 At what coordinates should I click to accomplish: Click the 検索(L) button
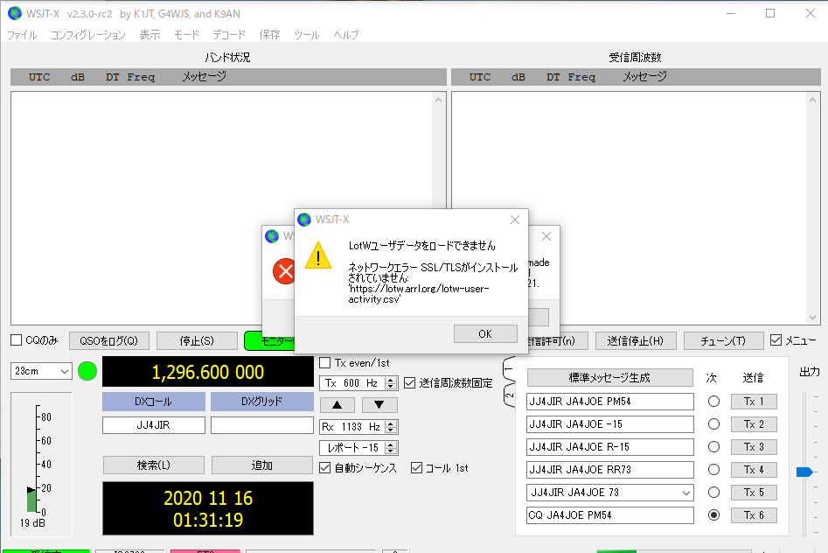[x=154, y=465]
